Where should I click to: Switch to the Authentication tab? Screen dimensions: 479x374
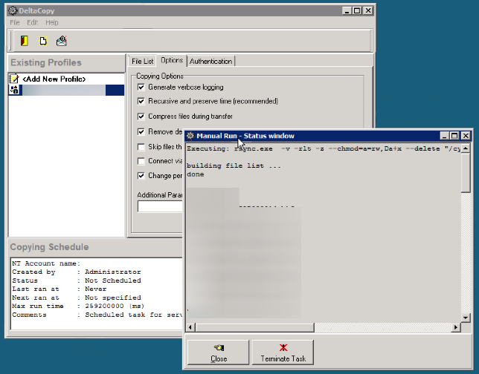pos(210,62)
